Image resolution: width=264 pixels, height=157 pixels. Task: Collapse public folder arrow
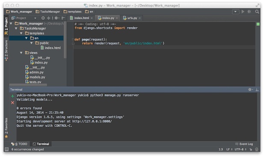[31, 43]
